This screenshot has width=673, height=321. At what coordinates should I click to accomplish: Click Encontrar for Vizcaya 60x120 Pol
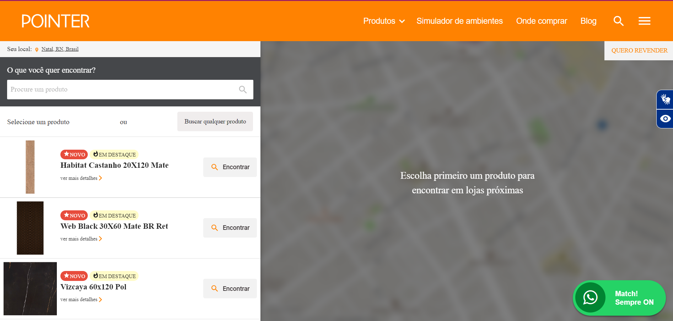(230, 289)
